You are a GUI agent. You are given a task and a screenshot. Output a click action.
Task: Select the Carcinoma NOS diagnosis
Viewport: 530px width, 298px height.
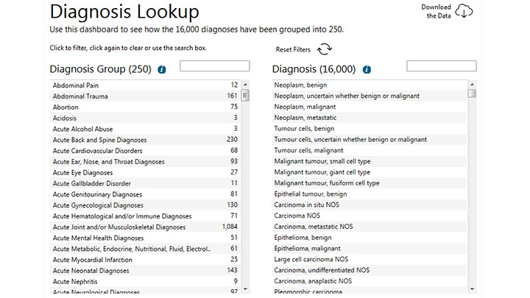[370, 216]
